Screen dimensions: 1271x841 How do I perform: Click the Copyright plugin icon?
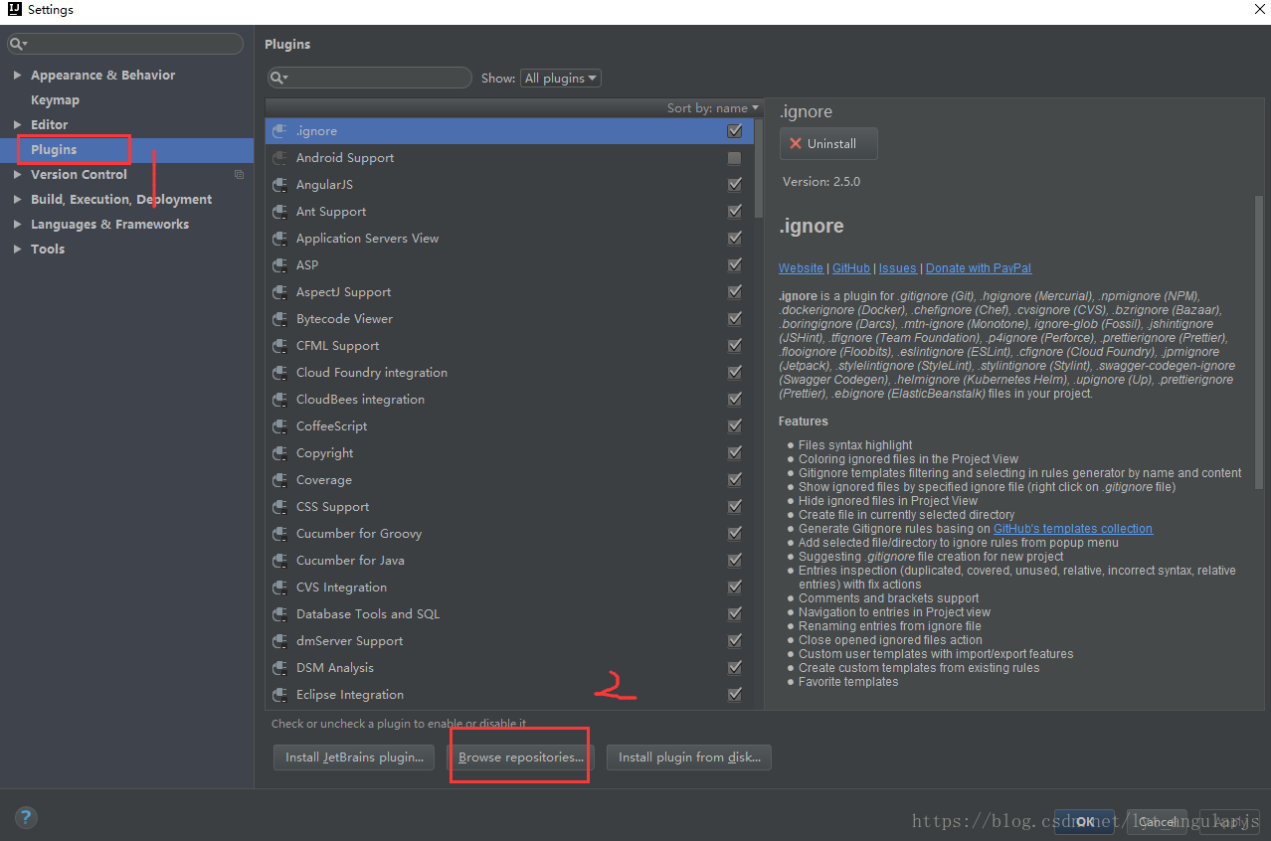click(x=280, y=453)
